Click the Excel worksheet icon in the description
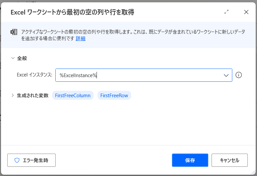The height and width of the screenshot is (176, 257). click(14, 32)
